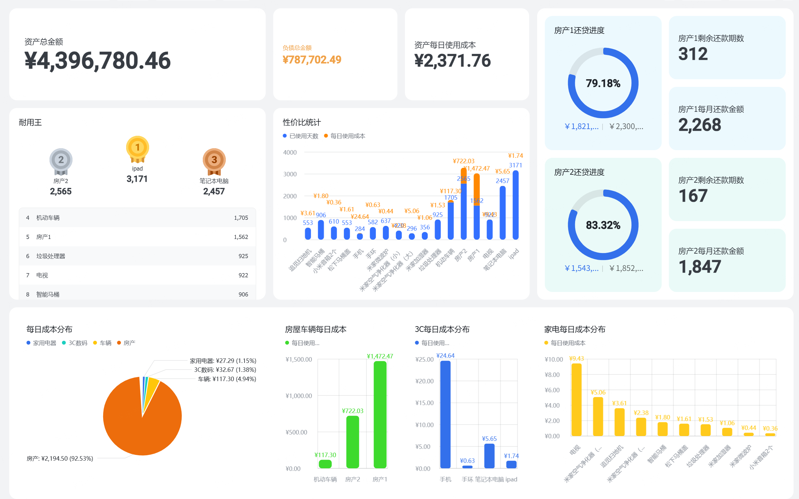Click the bronze third-place medal icon
Image resolution: width=799 pixels, height=499 pixels.
coord(214,160)
